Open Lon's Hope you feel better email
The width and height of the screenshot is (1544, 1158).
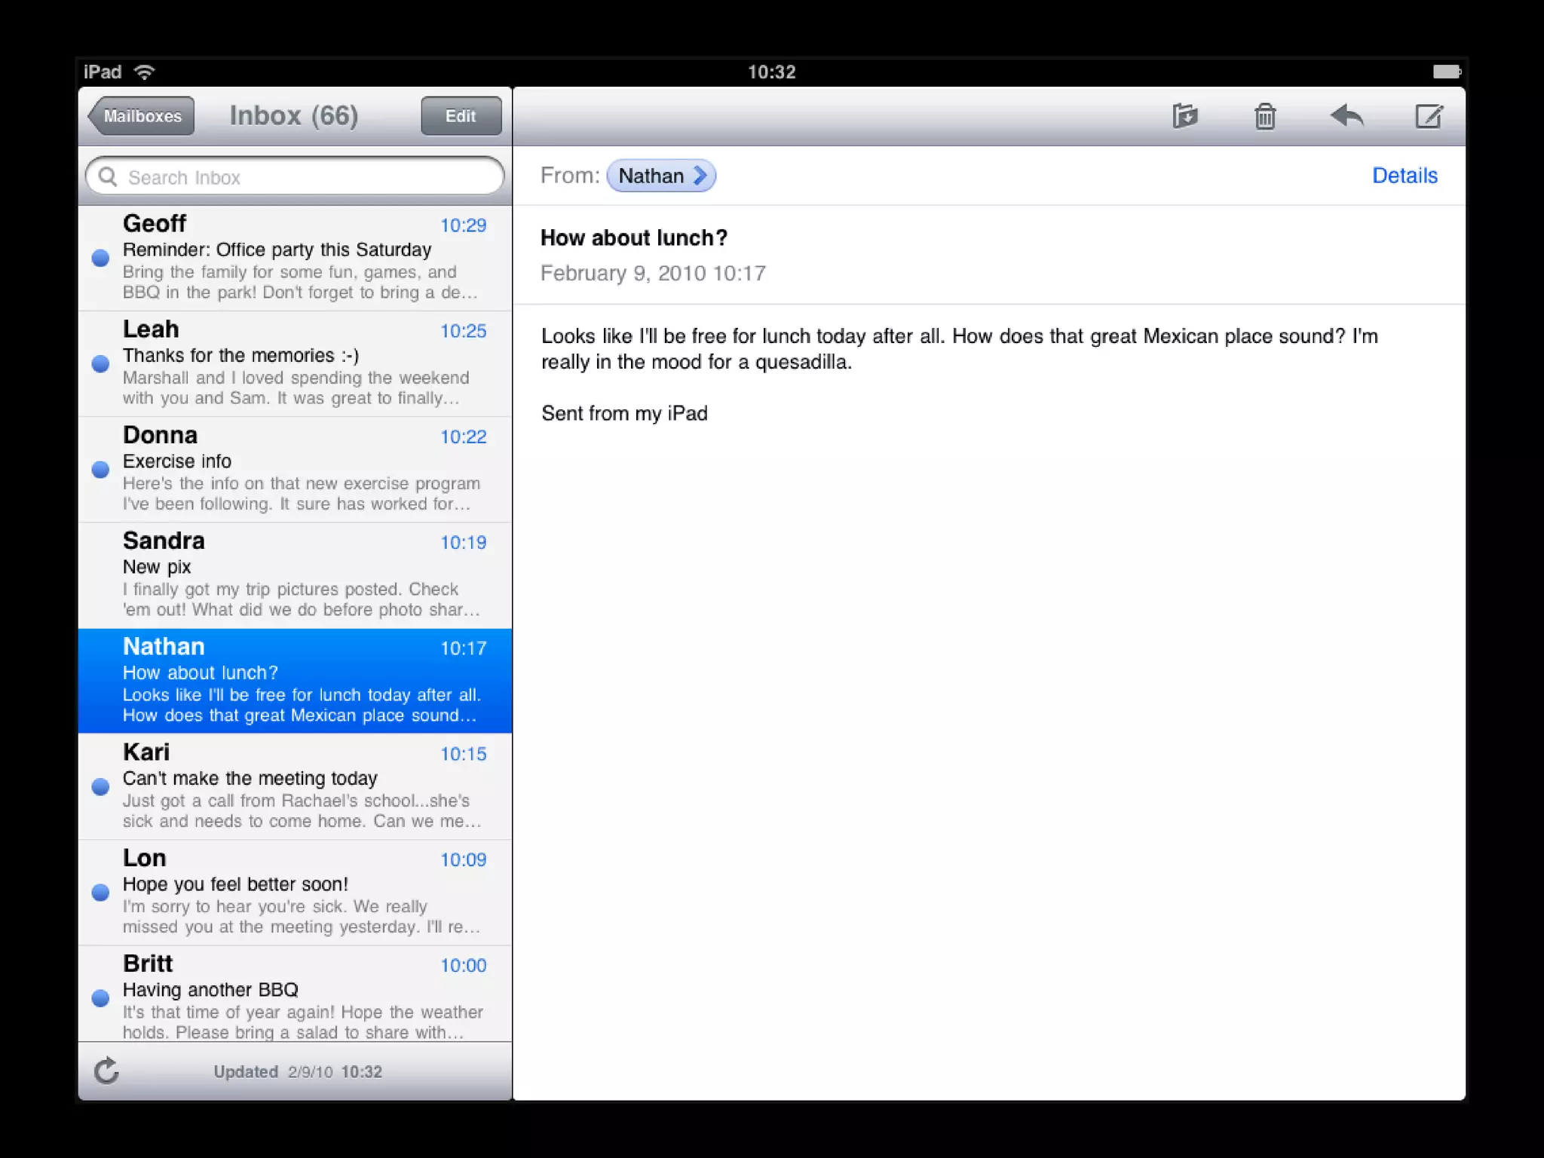click(x=302, y=892)
